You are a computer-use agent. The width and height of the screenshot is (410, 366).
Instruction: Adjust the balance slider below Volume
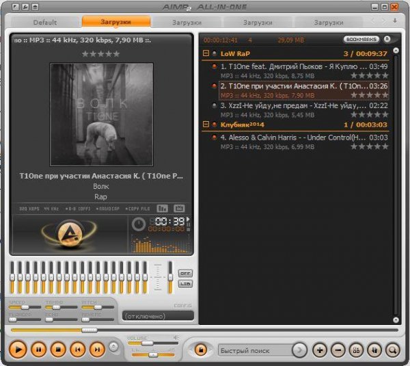coord(153,355)
